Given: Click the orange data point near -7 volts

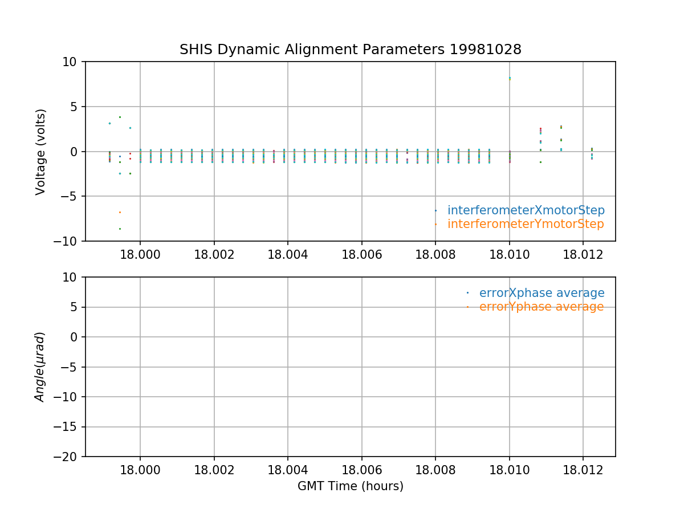Looking at the screenshot, I should (120, 212).
